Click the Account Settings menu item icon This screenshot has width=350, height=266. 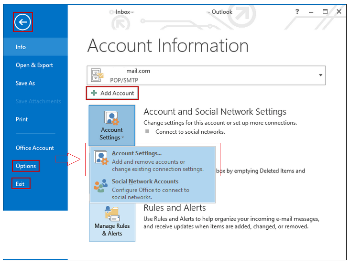coord(101,158)
